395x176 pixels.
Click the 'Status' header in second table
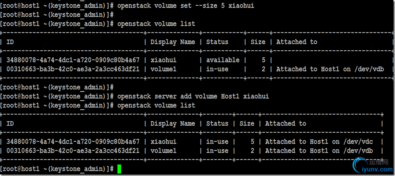[217, 124]
